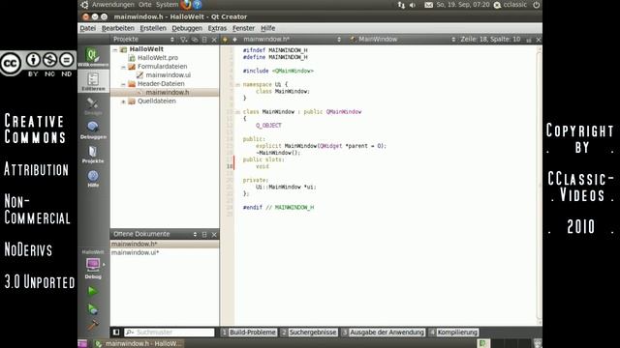Open the Erstellen menu

pos(153,28)
